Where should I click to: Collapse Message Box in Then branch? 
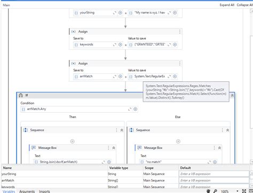[x=114, y=148]
